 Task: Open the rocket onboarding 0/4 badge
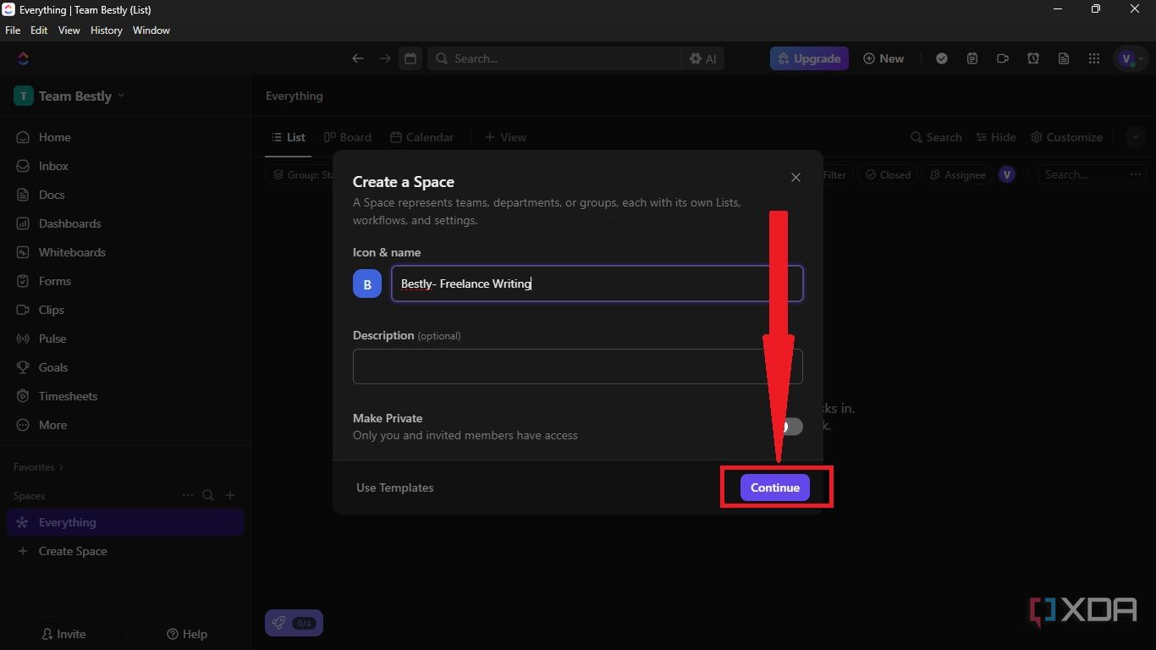(x=294, y=623)
